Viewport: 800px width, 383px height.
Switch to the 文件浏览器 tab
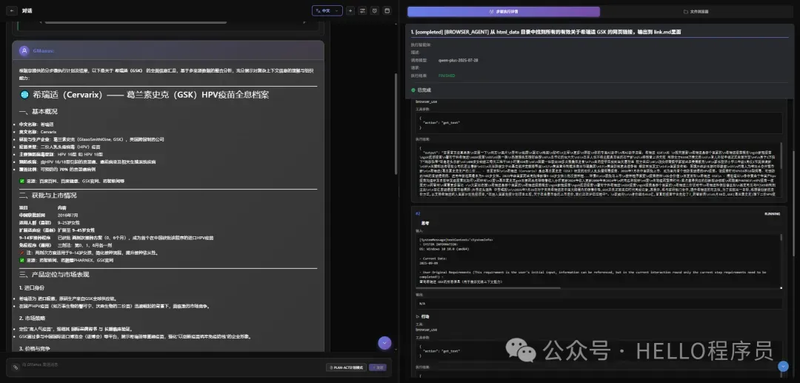tap(696, 11)
